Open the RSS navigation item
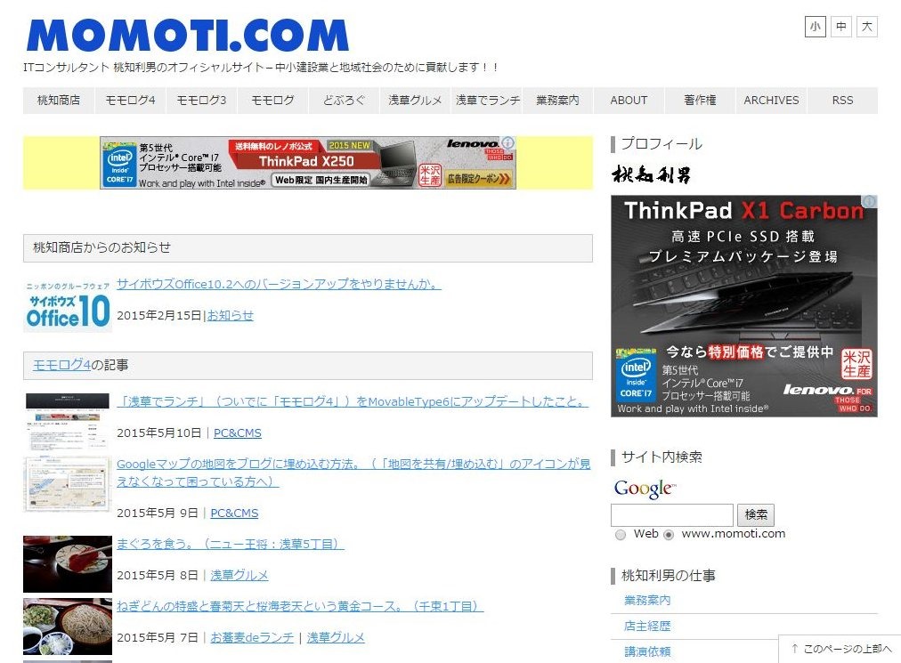This screenshot has width=901, height=663. click(842, 101)
